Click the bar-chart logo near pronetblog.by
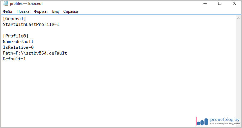This screenshot has height=128, width=242. tap(202, 121)
